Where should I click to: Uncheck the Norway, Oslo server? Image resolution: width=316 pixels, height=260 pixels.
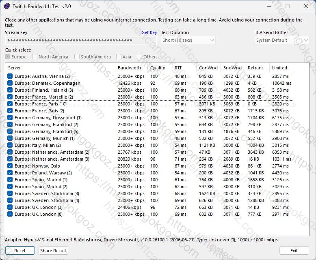pyautogui.click(x=10, y=166)
